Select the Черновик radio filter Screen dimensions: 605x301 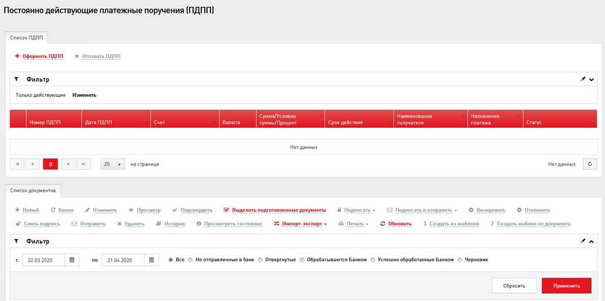(459, 260)
